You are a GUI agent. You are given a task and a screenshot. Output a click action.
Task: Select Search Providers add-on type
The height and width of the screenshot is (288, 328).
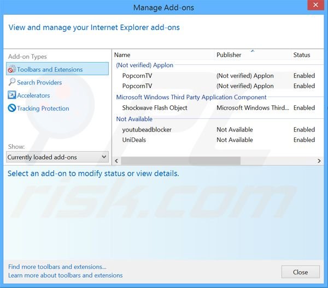click(39, 82)
